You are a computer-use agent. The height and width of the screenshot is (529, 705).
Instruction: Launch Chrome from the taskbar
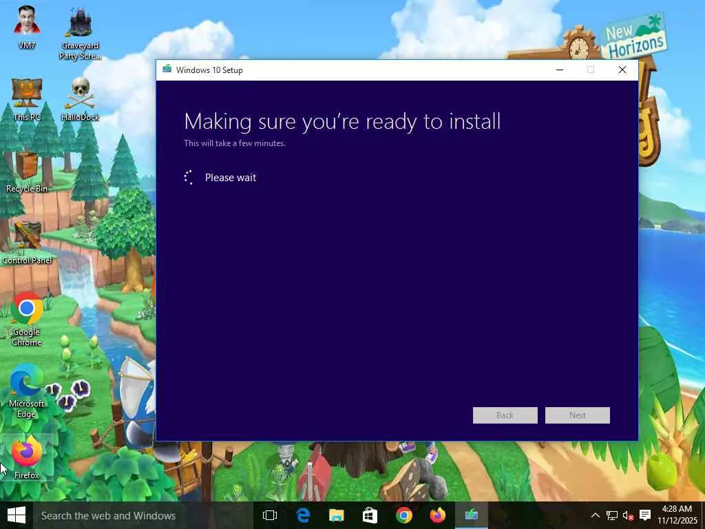pos(403,515)
